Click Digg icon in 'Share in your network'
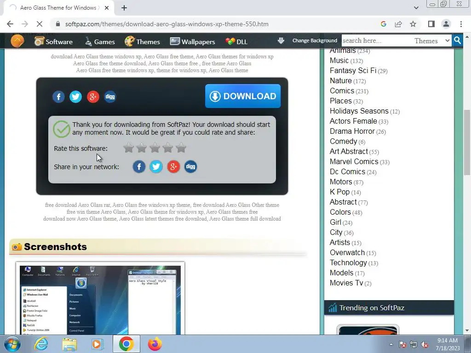Viewport: 471px width, 353px height. pos(190,166)
